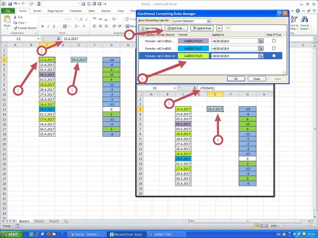
Task: Click the Excel Help question mark icon
Action: (297, 11)
